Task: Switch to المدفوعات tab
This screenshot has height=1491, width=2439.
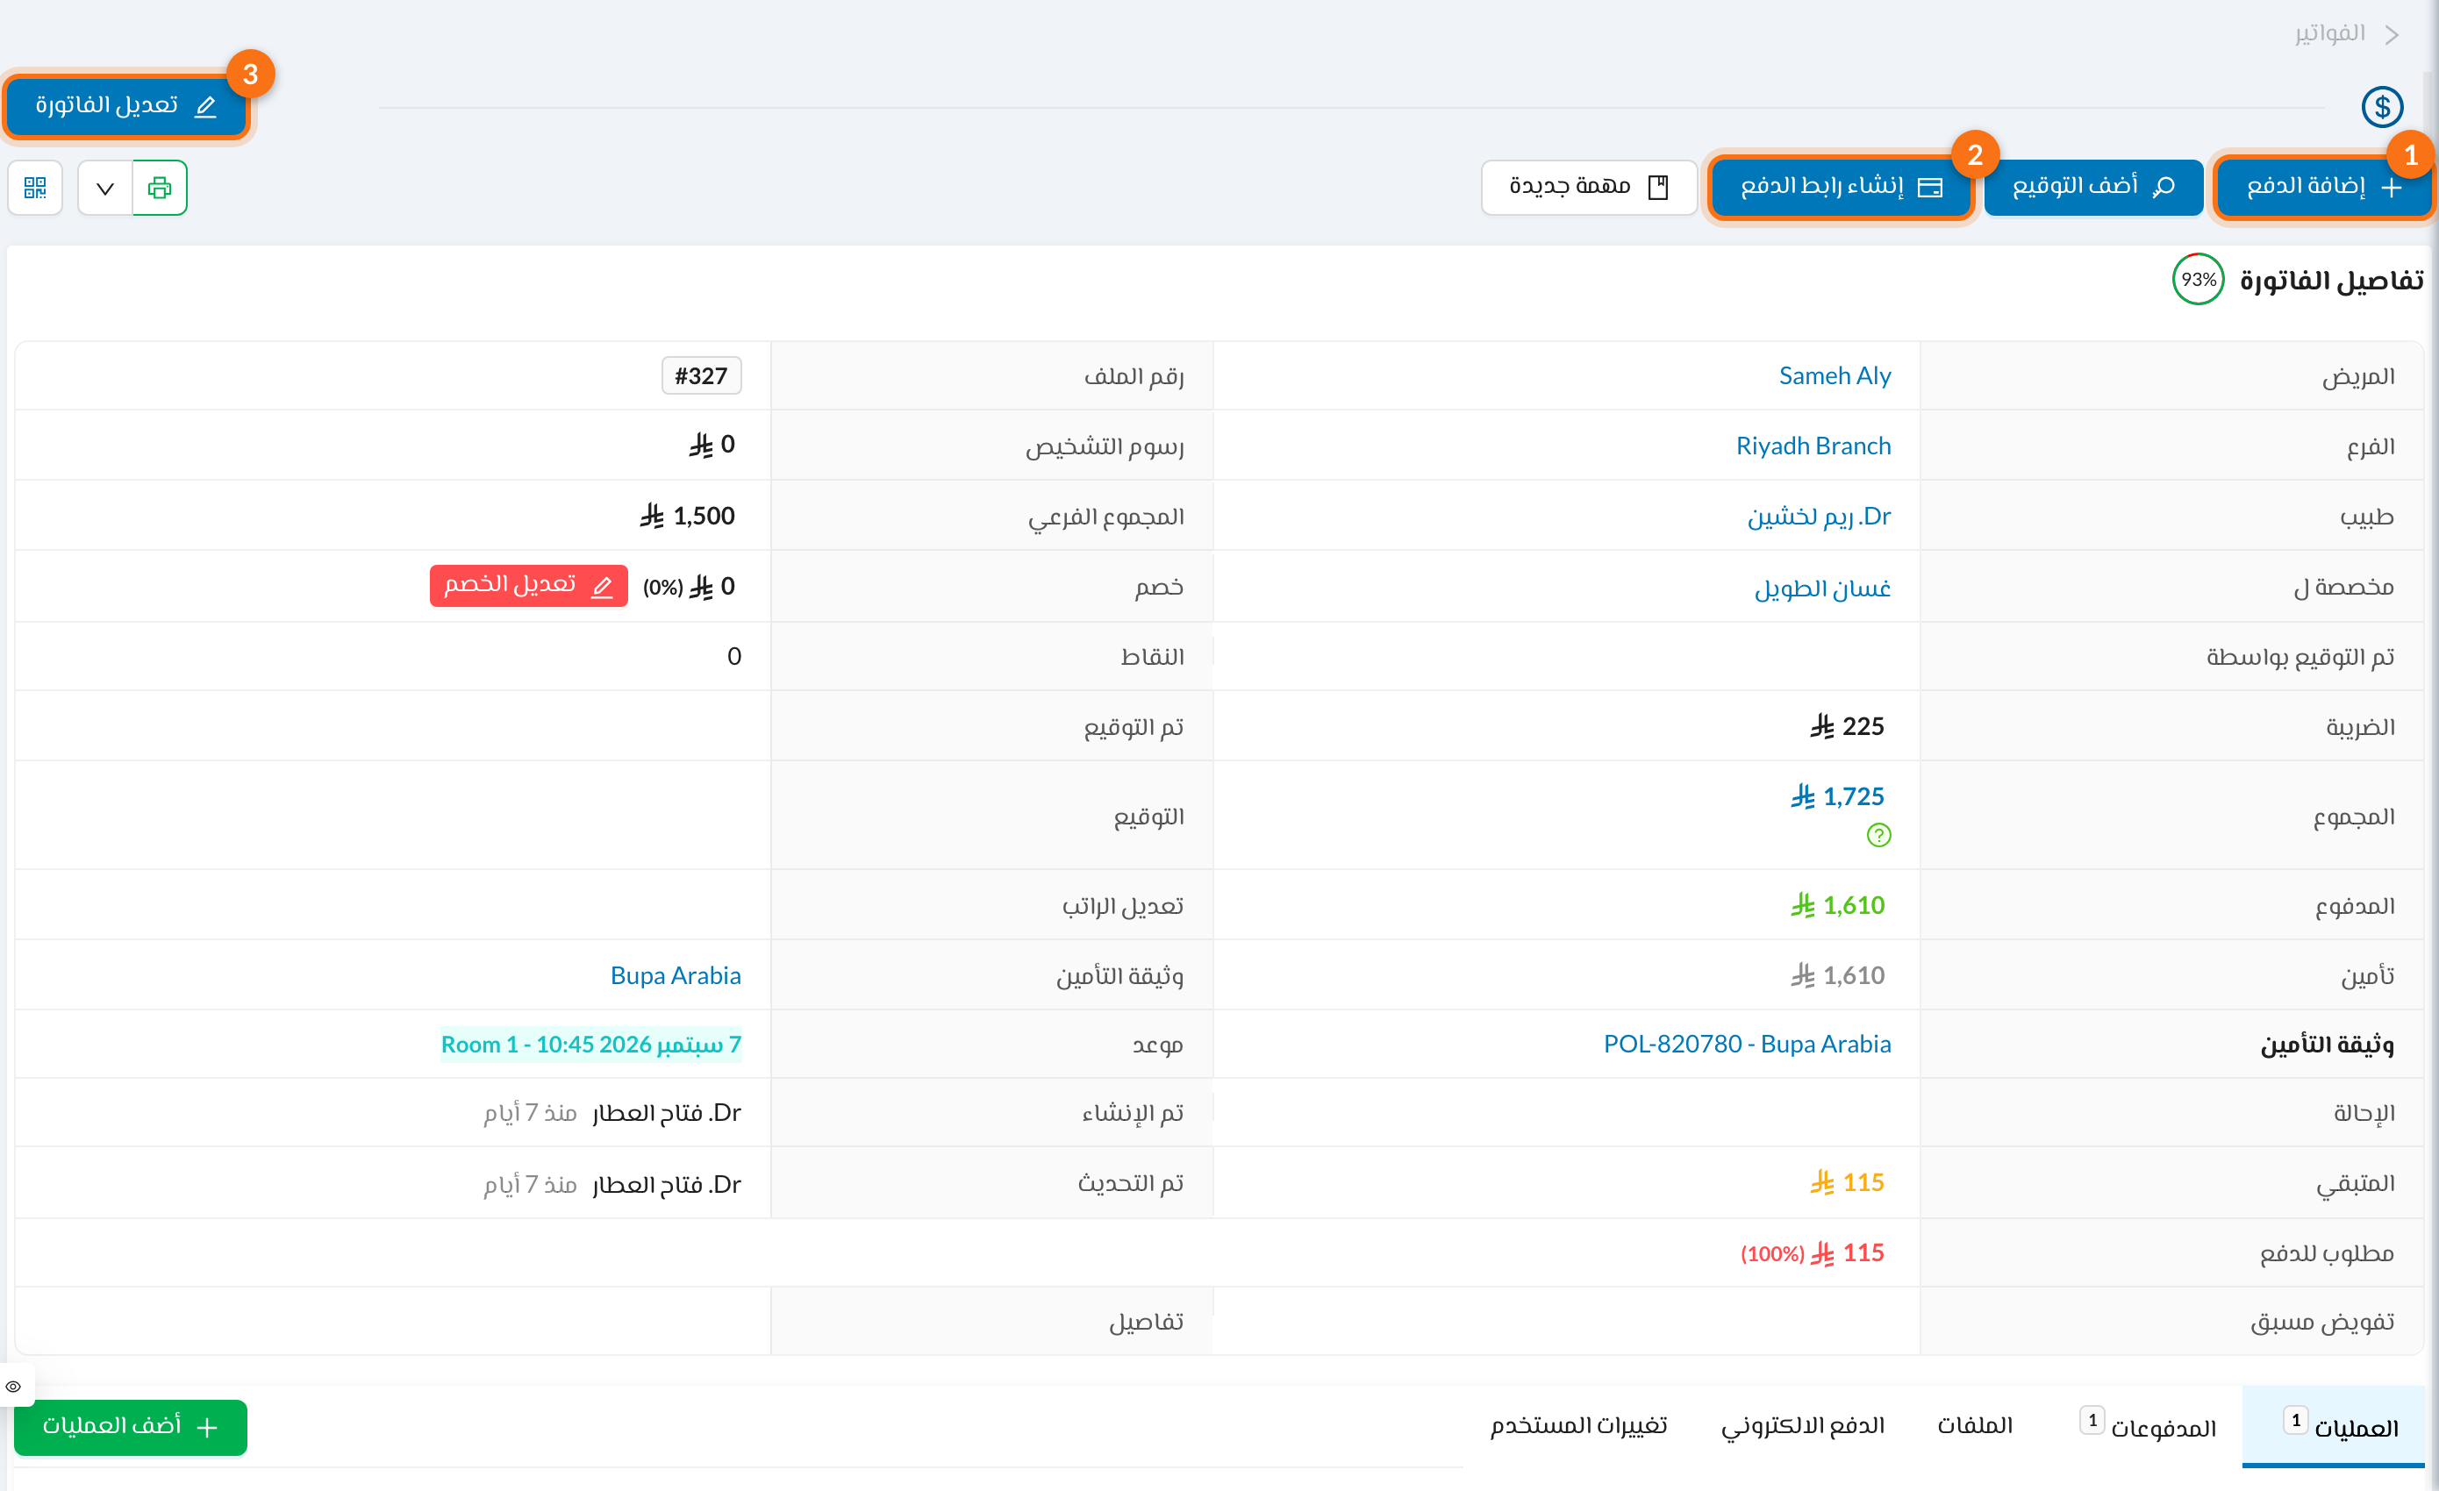Action: point(2147,1427)
